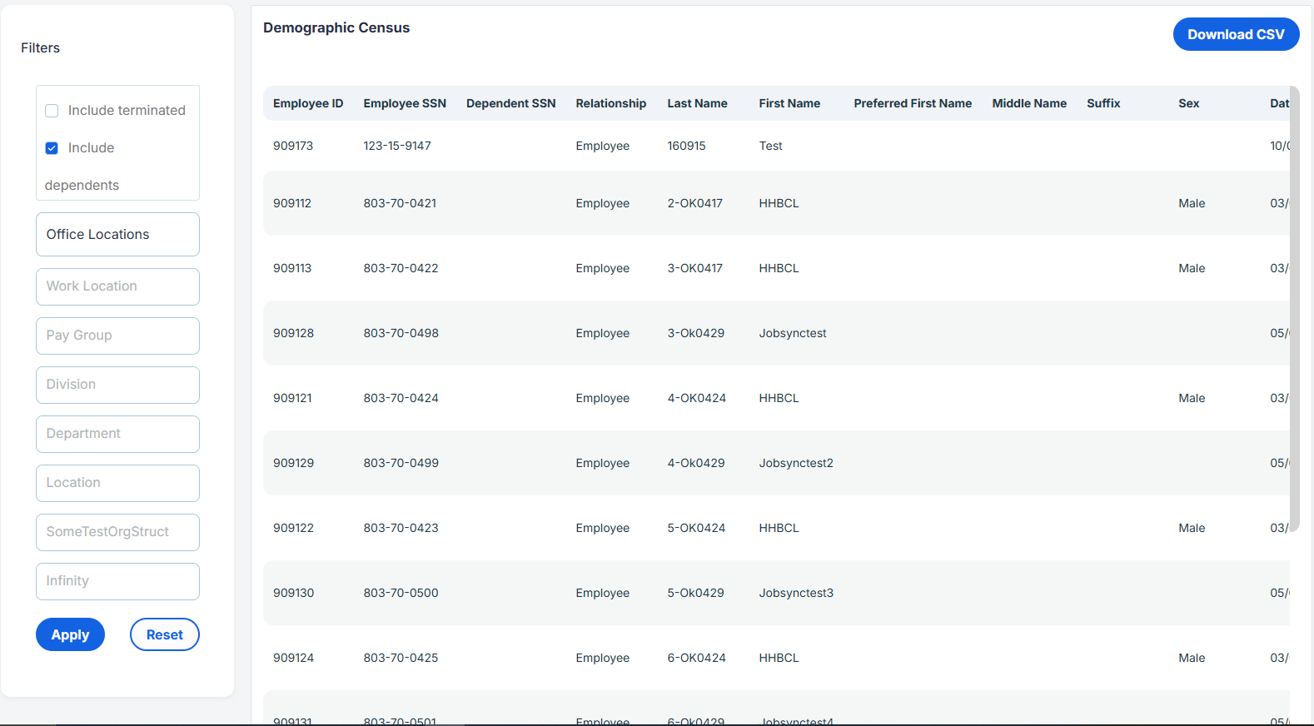Select last name 5-OK0424 cell
The width and height of the screenshot is (1314, 726).
(x=696, y=528)
